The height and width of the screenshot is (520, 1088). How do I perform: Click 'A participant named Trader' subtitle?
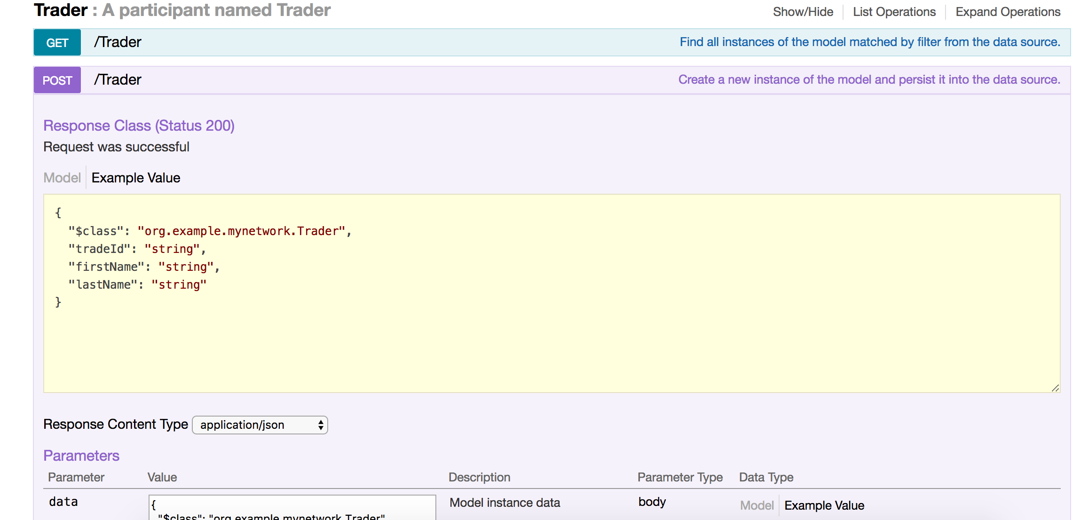click(x=216, y=10)
